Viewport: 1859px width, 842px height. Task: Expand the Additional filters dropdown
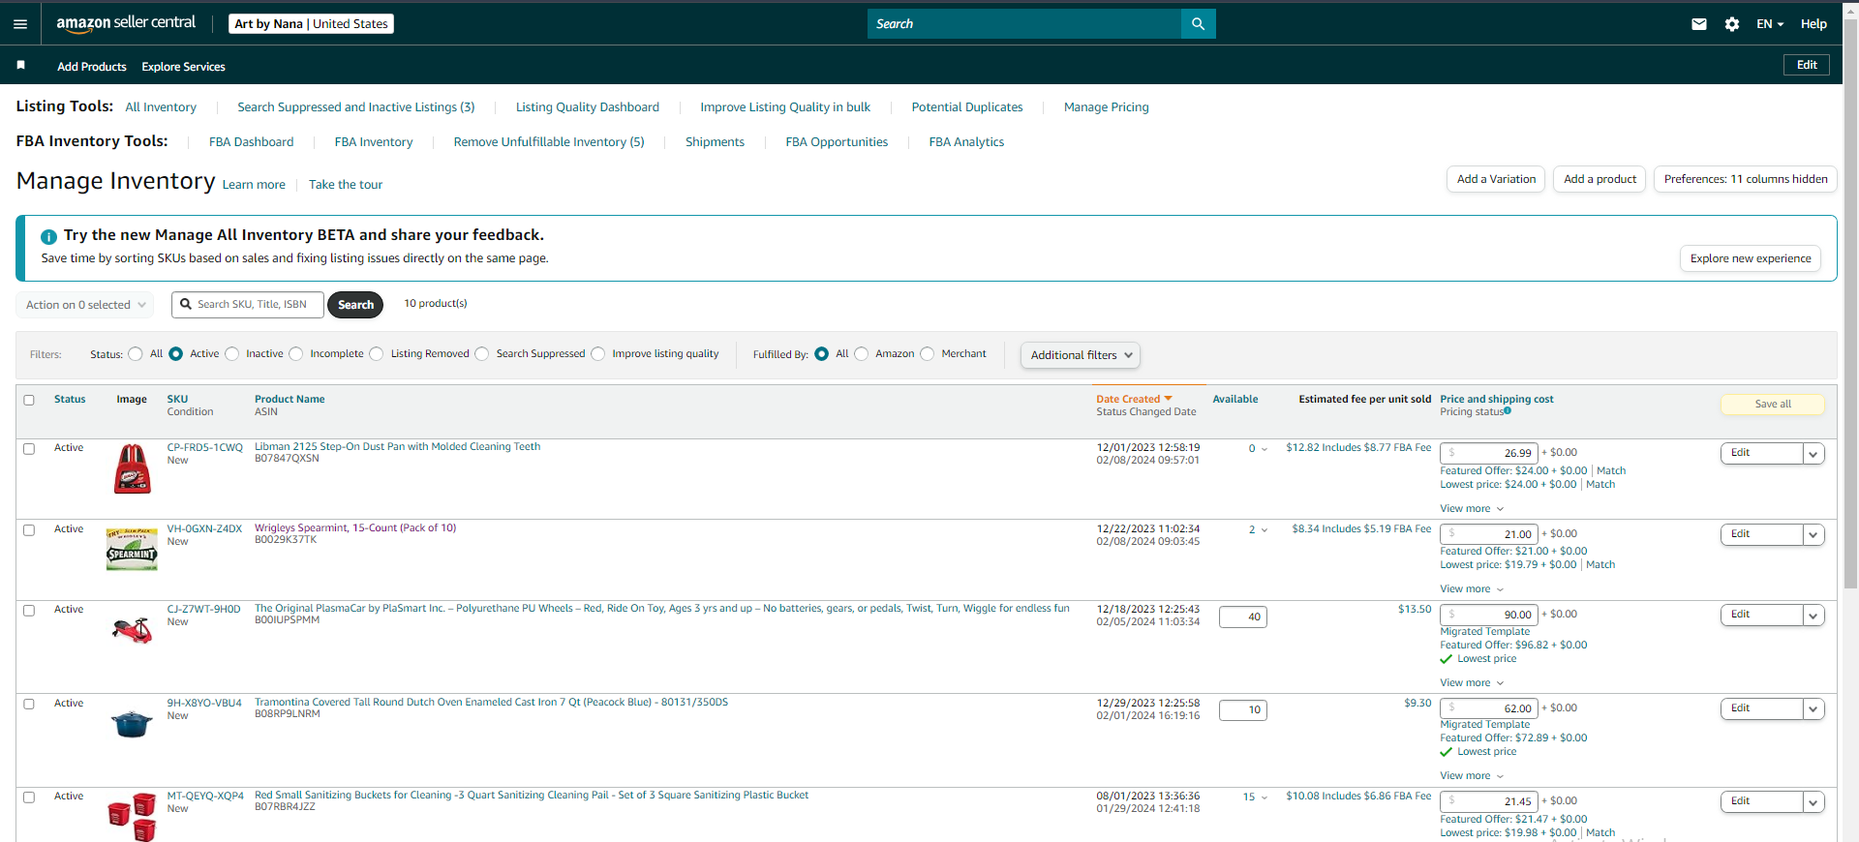click(1080, 355)
